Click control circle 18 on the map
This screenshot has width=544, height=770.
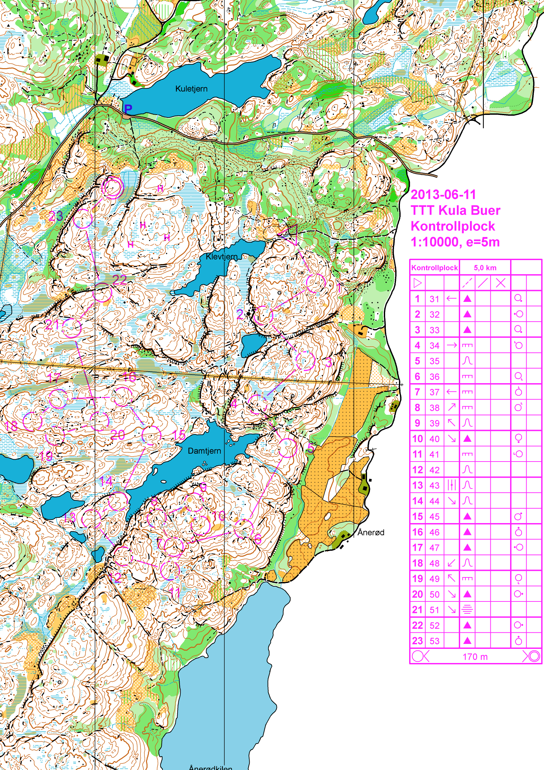(33, 422)
